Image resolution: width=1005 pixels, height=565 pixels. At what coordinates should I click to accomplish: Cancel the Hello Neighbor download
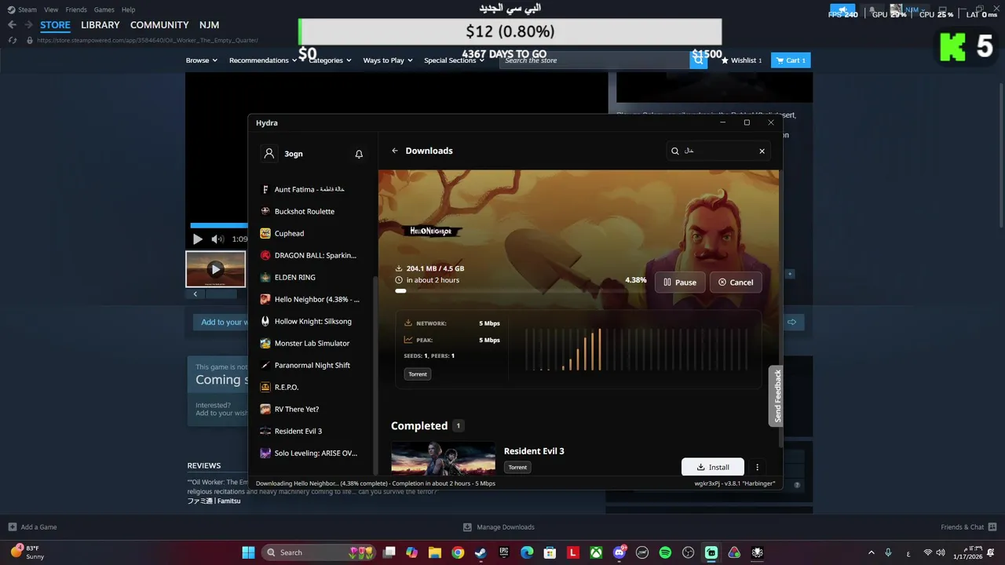click(x=736, y=282)
